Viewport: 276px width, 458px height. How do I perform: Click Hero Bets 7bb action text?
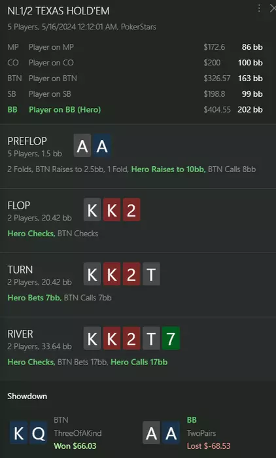[35, 298]
